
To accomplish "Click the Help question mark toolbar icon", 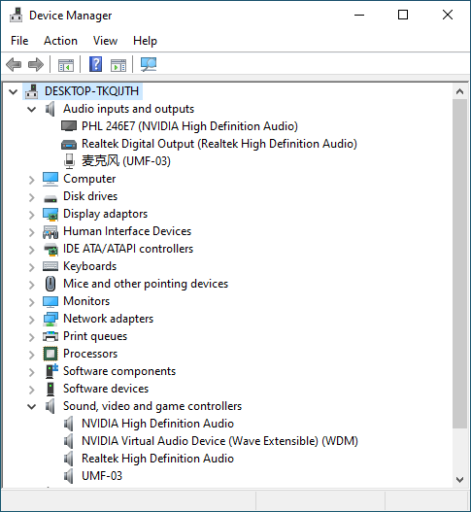I will tap(95, 64).
